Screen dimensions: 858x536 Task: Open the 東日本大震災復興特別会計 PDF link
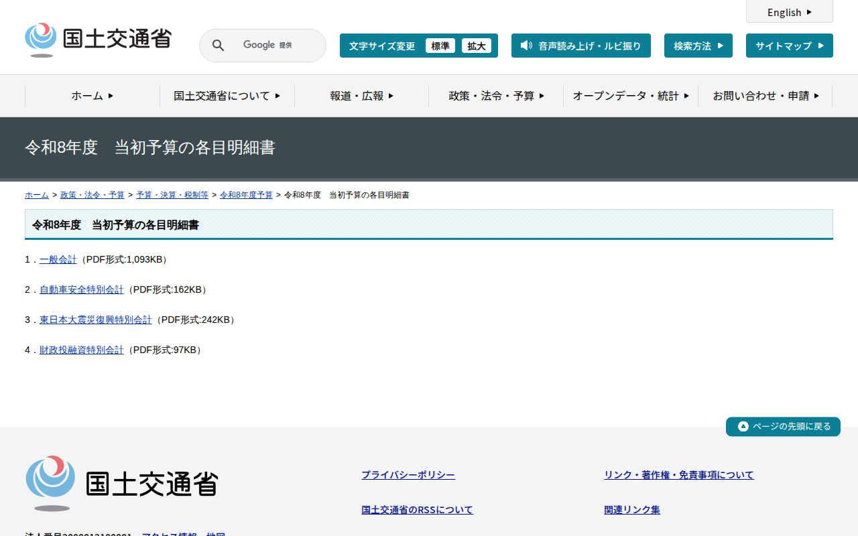[96, 320]
